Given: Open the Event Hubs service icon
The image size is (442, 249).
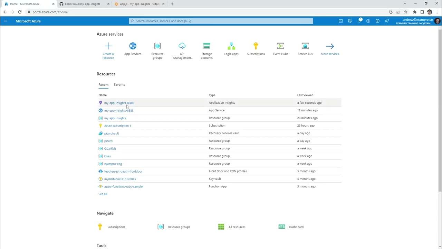Looking at the screenshot, I should tap(281, 46).
